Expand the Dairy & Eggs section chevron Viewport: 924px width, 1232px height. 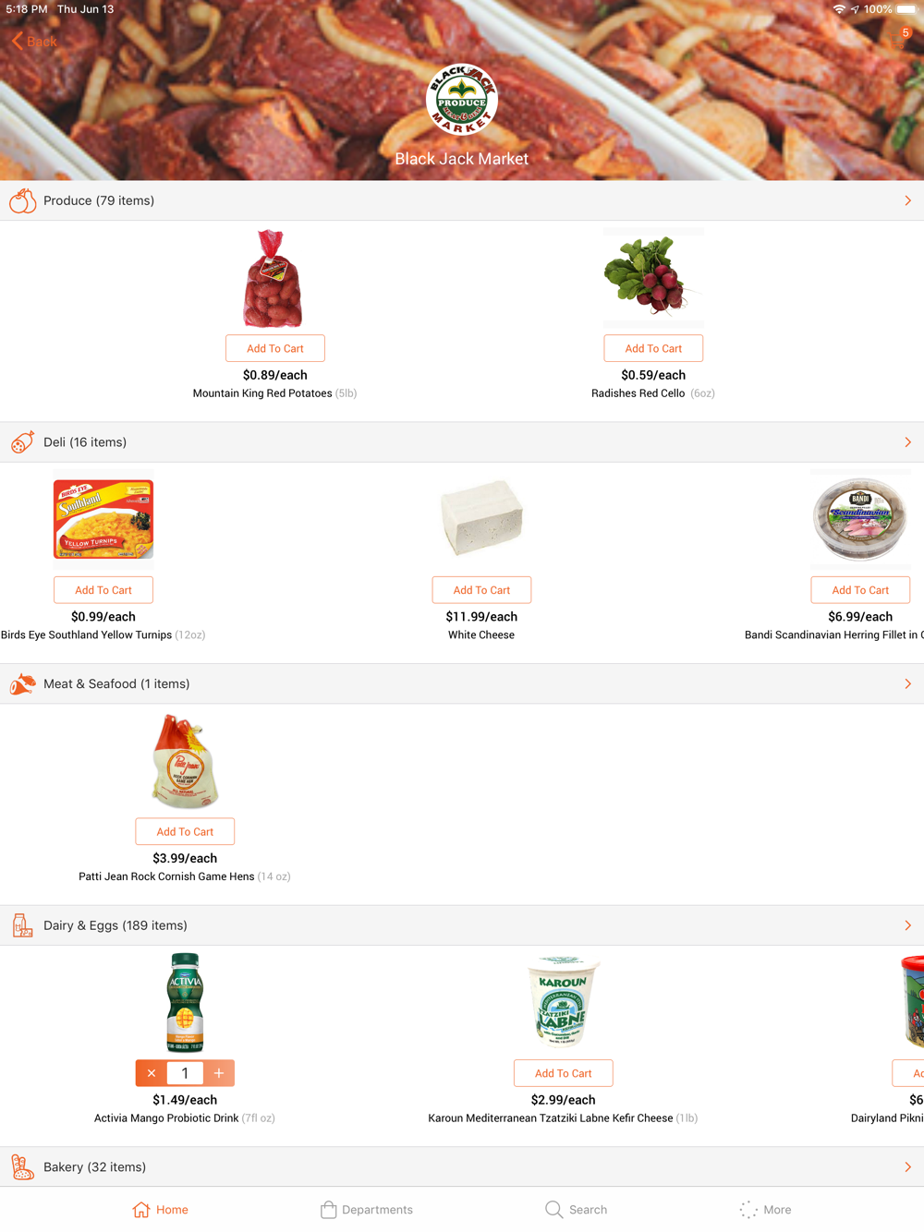pyautogui.click(x=907, y=925)
